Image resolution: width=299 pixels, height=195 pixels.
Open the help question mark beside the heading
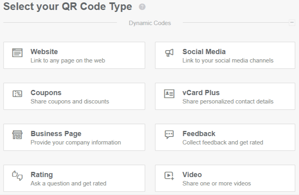tap(142, 8)
